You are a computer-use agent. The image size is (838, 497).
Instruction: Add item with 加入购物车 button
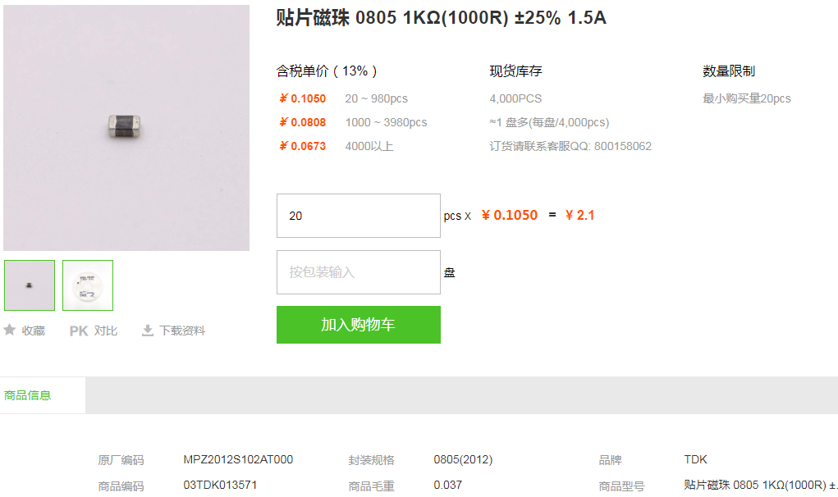point(359,325)
